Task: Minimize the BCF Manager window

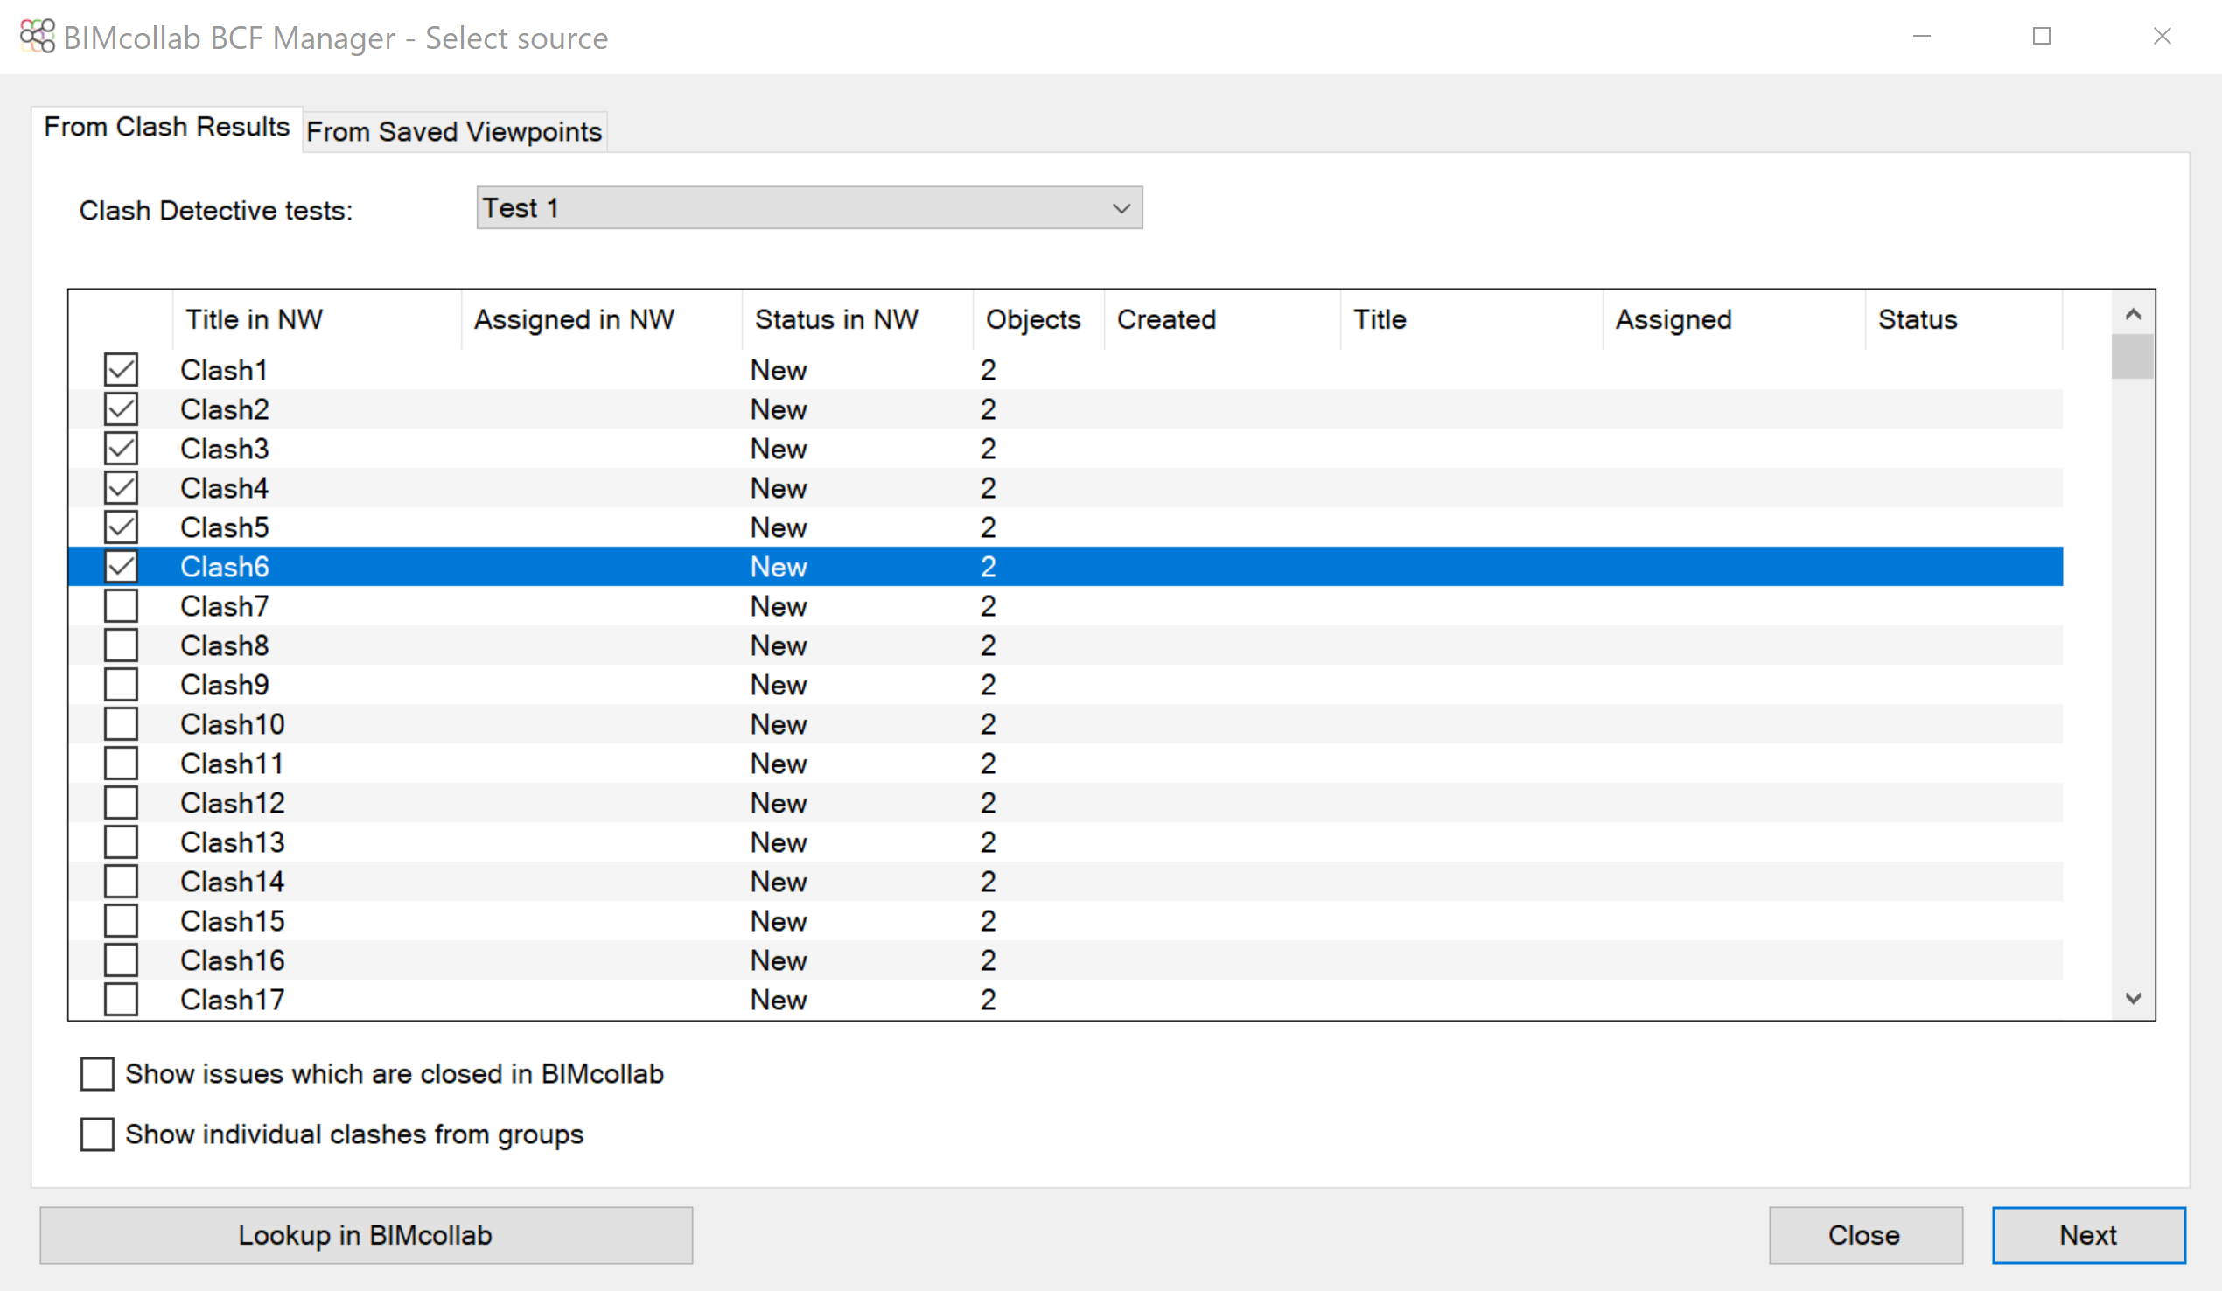Action: tap(1922, 36)
